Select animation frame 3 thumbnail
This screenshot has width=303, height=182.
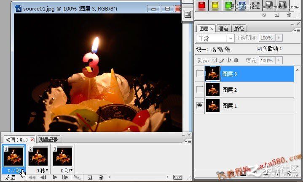[x=62, y=156]
